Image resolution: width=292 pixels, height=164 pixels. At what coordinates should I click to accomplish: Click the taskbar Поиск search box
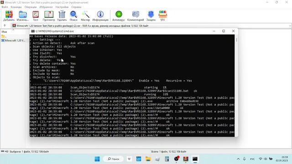[114, 159]
